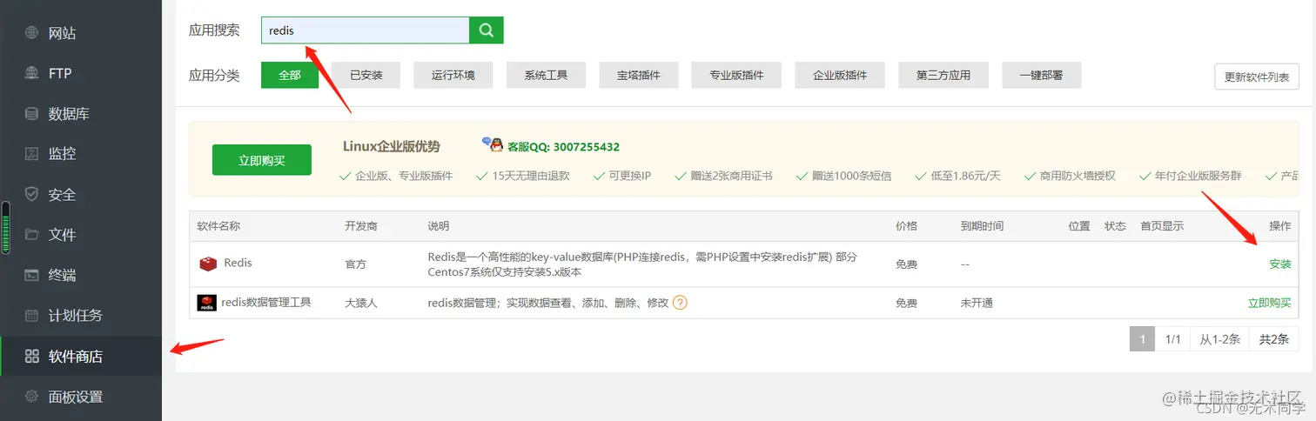
Task: Click the 到期时间 column header
Action: tap(982, 226)
